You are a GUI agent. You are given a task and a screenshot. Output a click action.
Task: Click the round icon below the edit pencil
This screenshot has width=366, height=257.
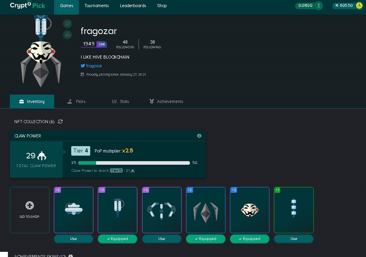click(67, 35)
